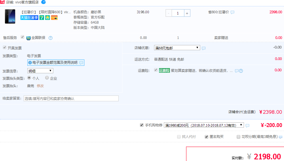
Task: Click the 全国联保 warranty icon
Action: coord(29,38)
